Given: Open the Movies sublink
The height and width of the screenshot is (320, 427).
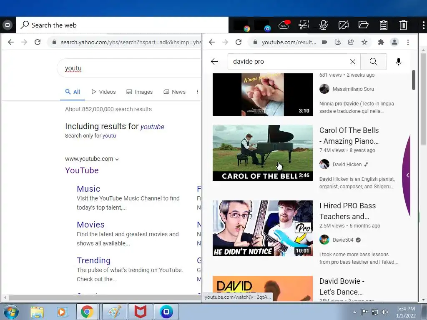Looking at the screenshot, I should (90, 225).
